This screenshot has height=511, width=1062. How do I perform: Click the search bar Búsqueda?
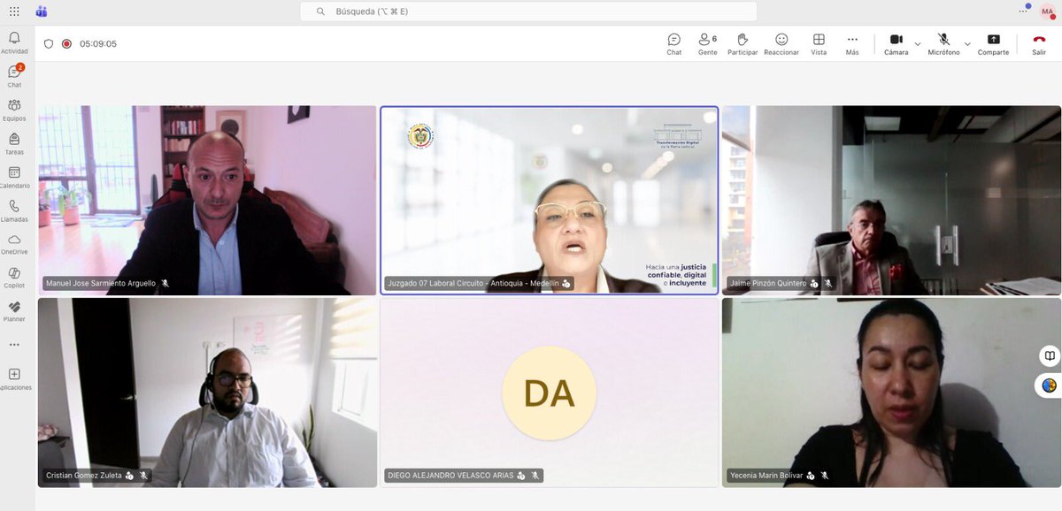point(528,11)
